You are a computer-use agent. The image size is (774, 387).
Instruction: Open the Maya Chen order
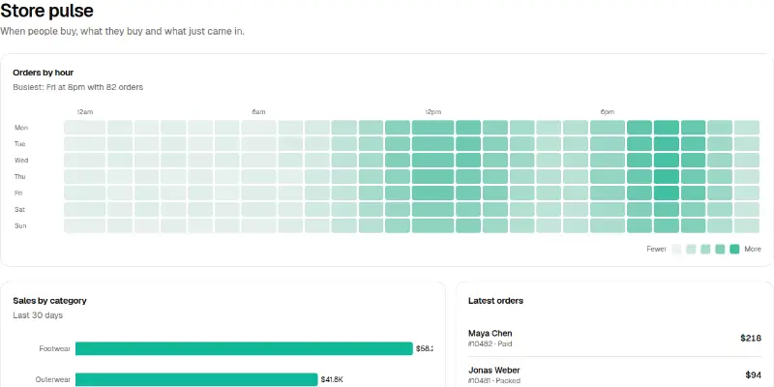point(614,338)
